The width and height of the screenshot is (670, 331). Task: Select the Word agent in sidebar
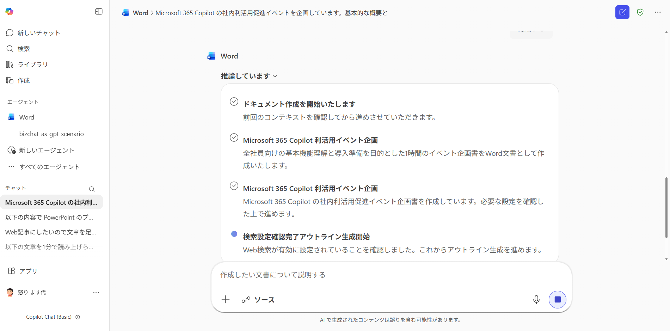tap(26, 117)
